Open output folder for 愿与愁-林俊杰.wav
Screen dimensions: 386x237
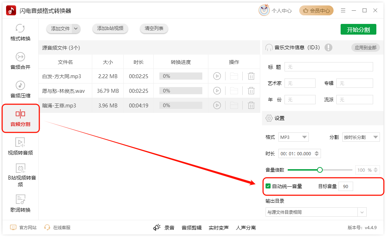[234, 91]
